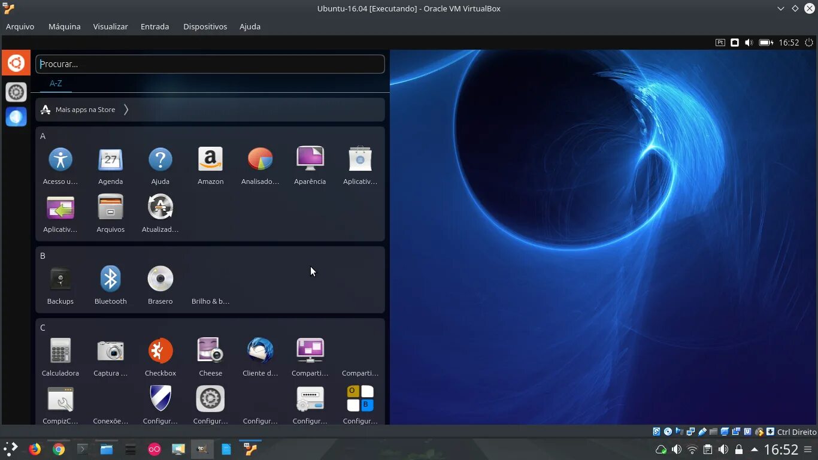Image resolution: width=818 pixels, height=460 pixels.
Task: Click the blue app icon in Unity launcher
Action: (16, 117)
